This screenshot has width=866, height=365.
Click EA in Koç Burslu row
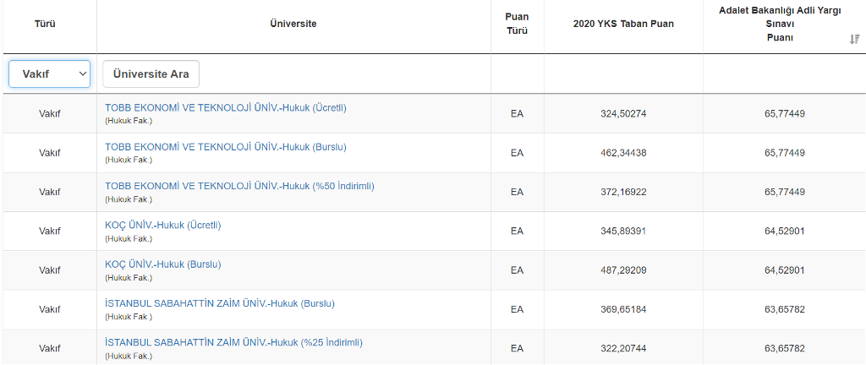click(x=517, y=270)
